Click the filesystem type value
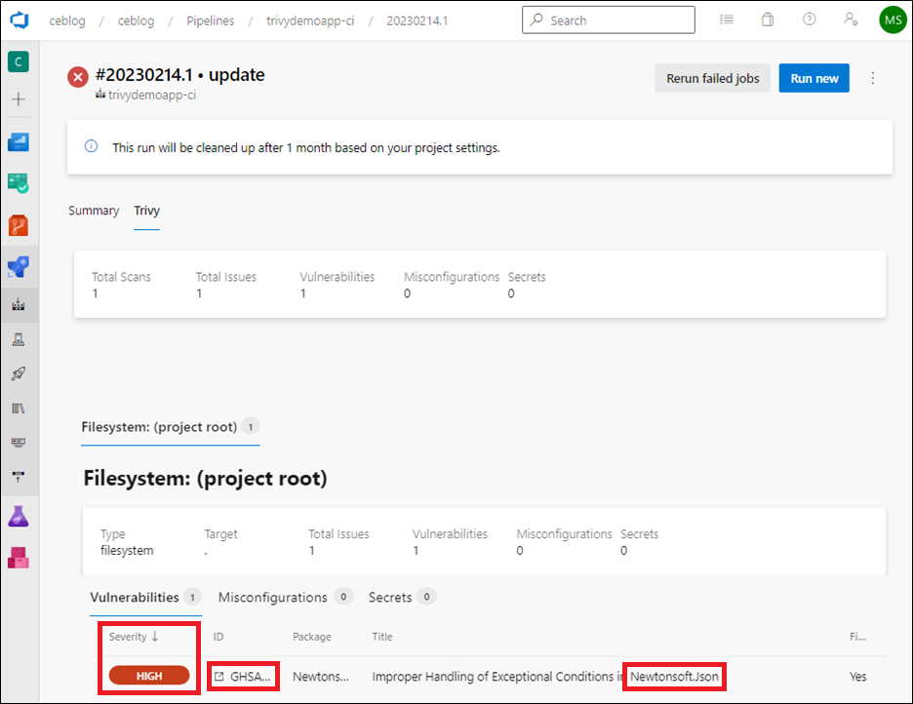Viewport: 913px width, 704px height. pyautogui.click(x=127, y=550)
